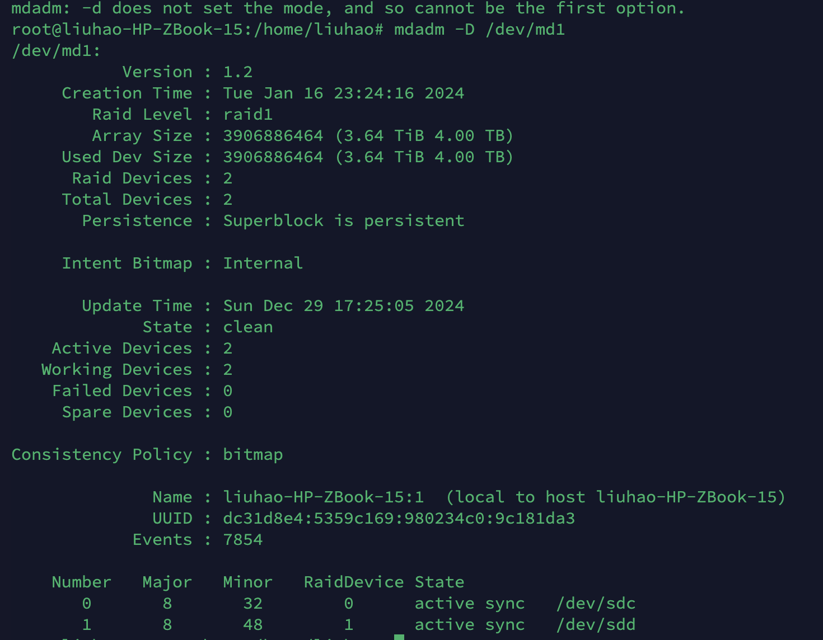The height and width of the screenshot is (640, 823).
Task: Click the Array Size value 3906886464
Action: click(x=273, y=135)
